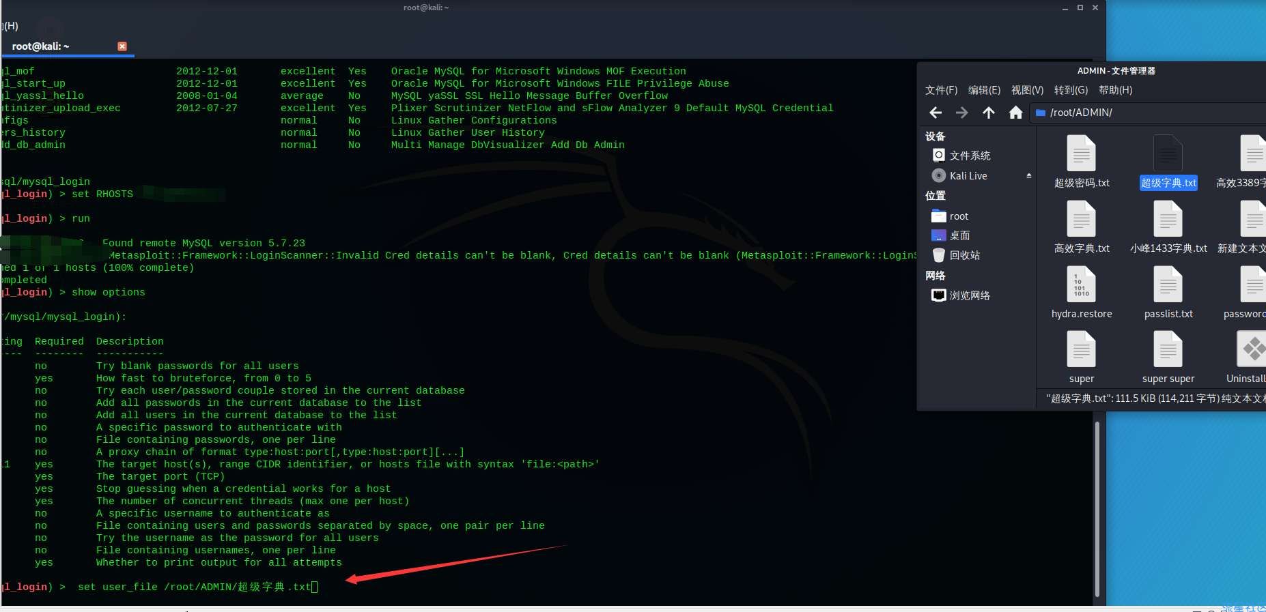The image size is (1266, 612).
Task: Maximize the terminal window
Action: tap(1080, 8)
